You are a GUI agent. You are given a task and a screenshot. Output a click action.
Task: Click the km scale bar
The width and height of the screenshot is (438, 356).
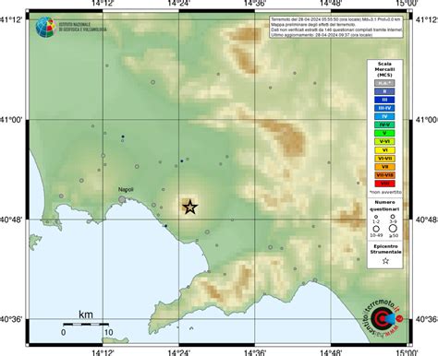tap(86, 324)
